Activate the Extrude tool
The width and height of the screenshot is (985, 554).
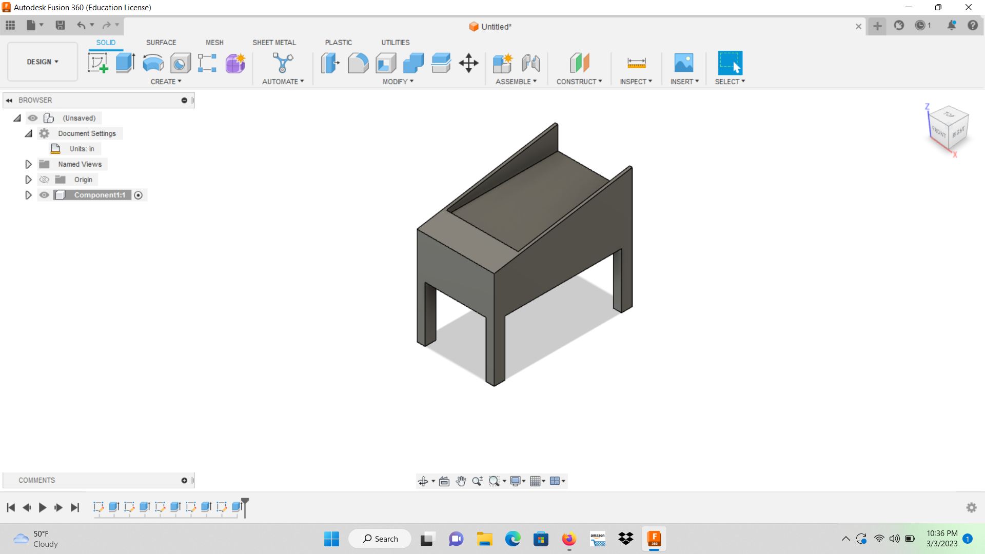(125, 63)
